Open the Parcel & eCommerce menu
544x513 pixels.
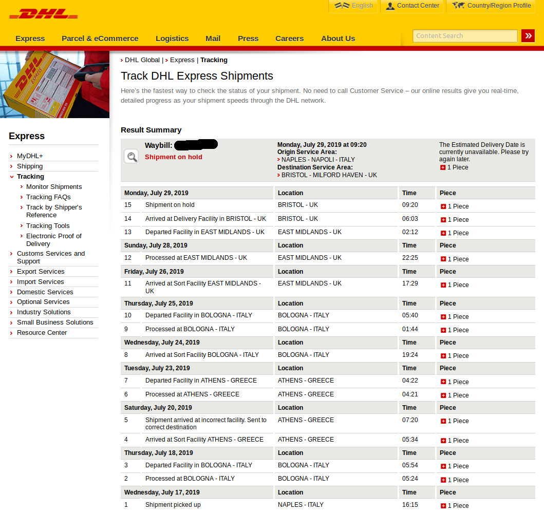(x=100, y=39)
